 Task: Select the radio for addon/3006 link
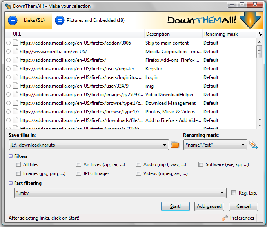pos(8,43)
